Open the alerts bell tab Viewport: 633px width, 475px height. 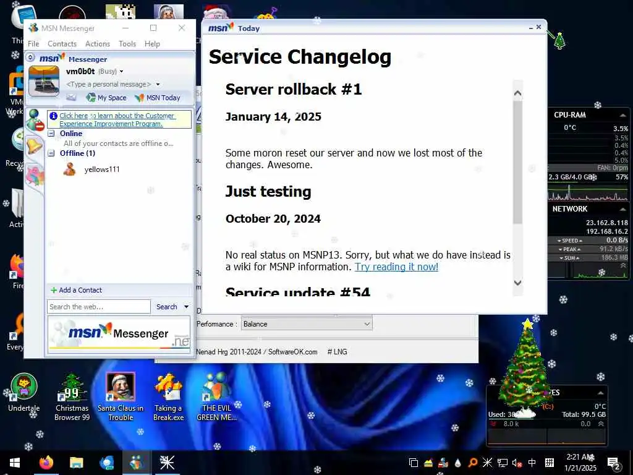coord(35,145)
